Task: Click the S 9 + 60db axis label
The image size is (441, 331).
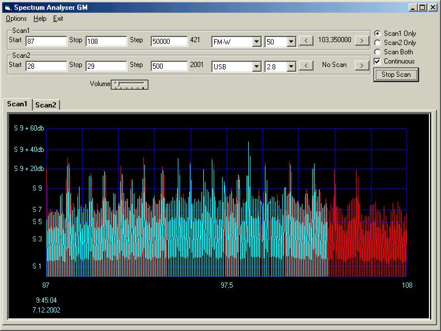Action: pyautogui.click(x=29, y=128)
